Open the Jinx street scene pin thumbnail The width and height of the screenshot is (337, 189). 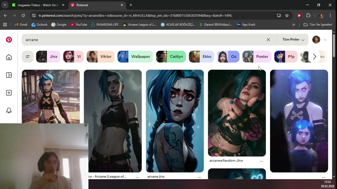tap(51, 97)
